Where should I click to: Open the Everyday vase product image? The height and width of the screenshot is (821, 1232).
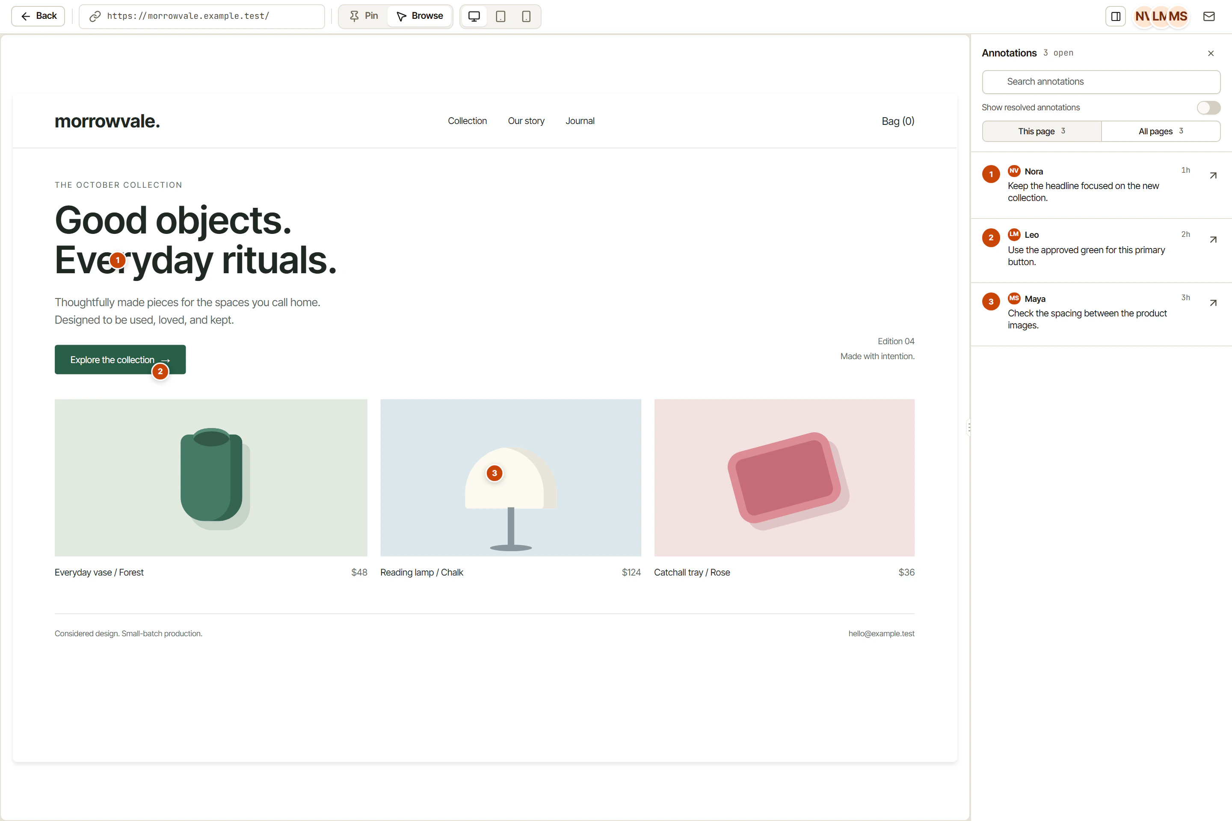211,478
